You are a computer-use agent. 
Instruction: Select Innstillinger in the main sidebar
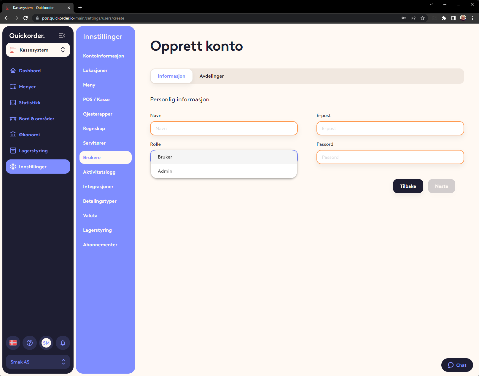(38, 167)
